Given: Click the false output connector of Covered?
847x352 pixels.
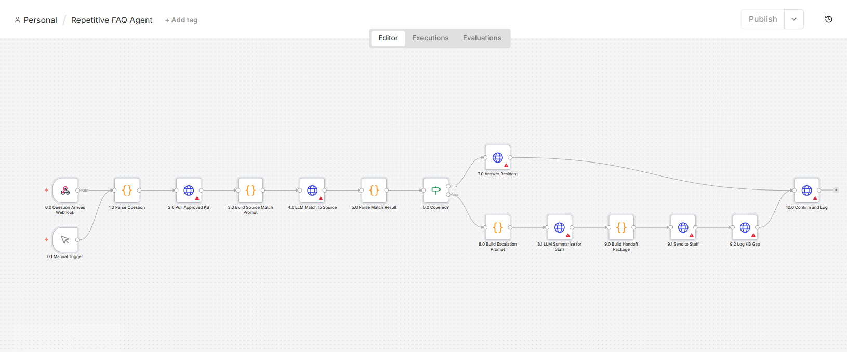Looking at the screenshot, I should tap(448, 195).
